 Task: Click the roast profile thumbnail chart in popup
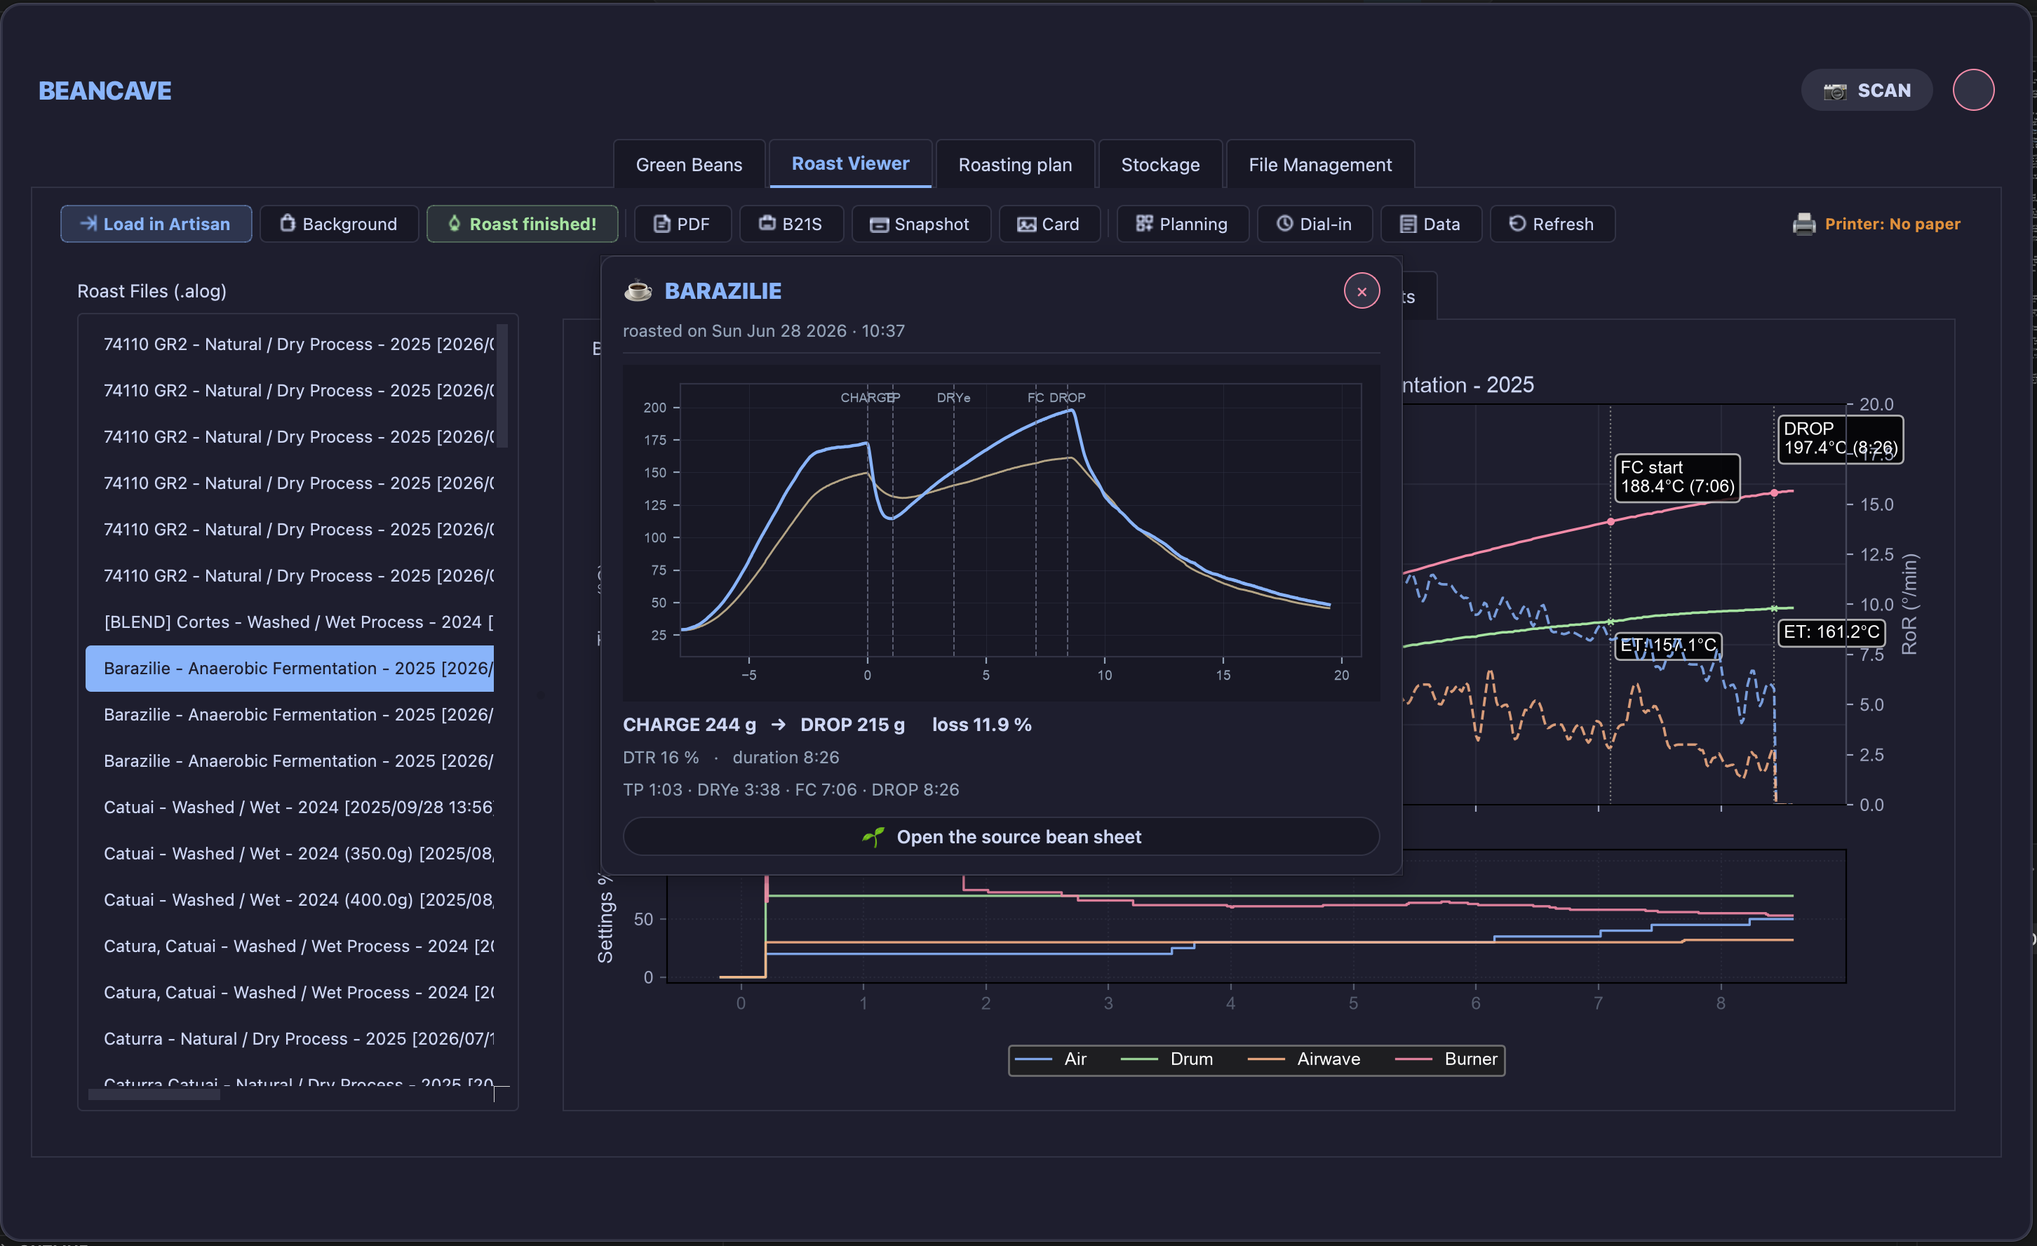pyautogui.click(x=1001, y=533)
